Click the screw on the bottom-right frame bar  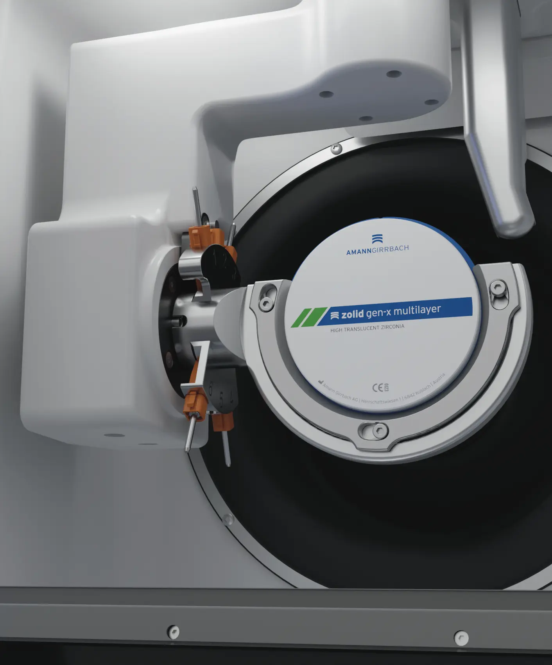[x=461, y=637]
